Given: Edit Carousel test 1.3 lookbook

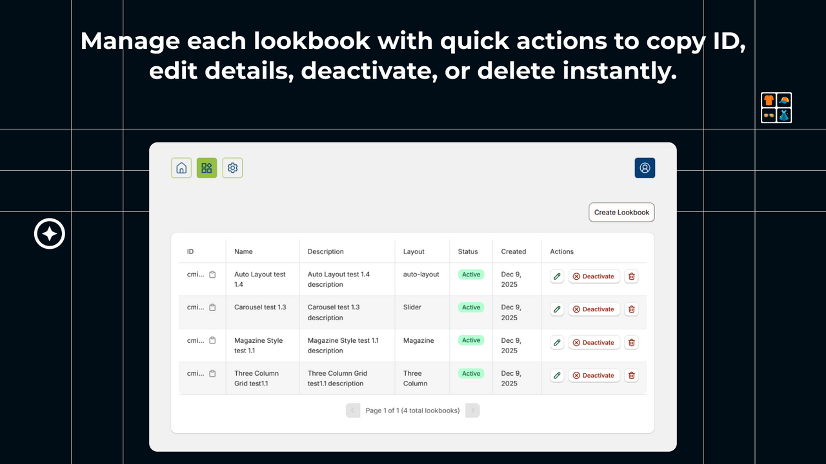Looking at the screenshot, I should pos(558,309).
